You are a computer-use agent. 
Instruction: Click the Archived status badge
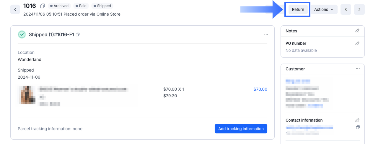click(59, 6)
